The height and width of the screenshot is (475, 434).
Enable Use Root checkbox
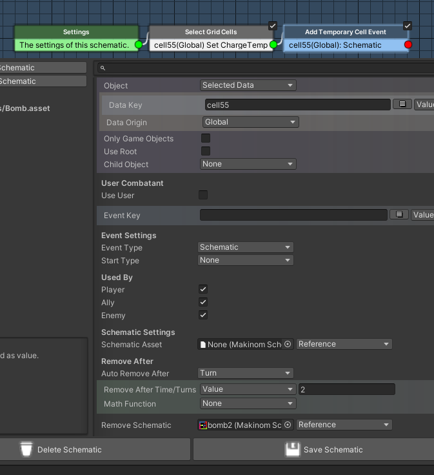tap(206, 151)
